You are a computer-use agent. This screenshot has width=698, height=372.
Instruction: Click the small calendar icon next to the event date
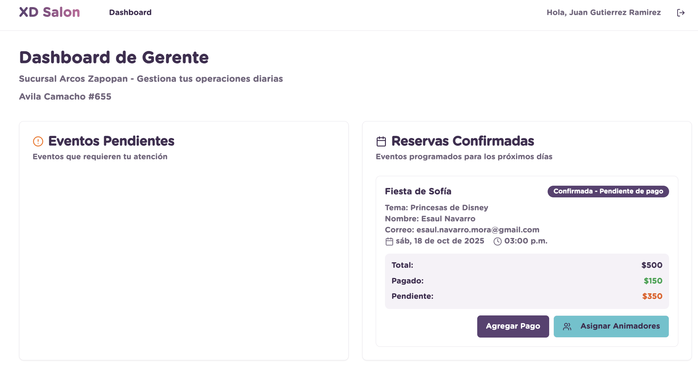point(390,241)
